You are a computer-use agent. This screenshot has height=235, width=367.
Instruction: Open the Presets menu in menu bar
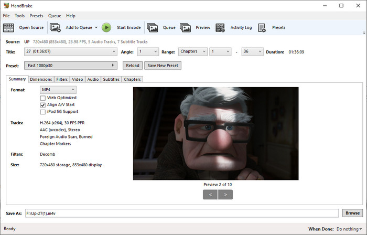point(36,16)
